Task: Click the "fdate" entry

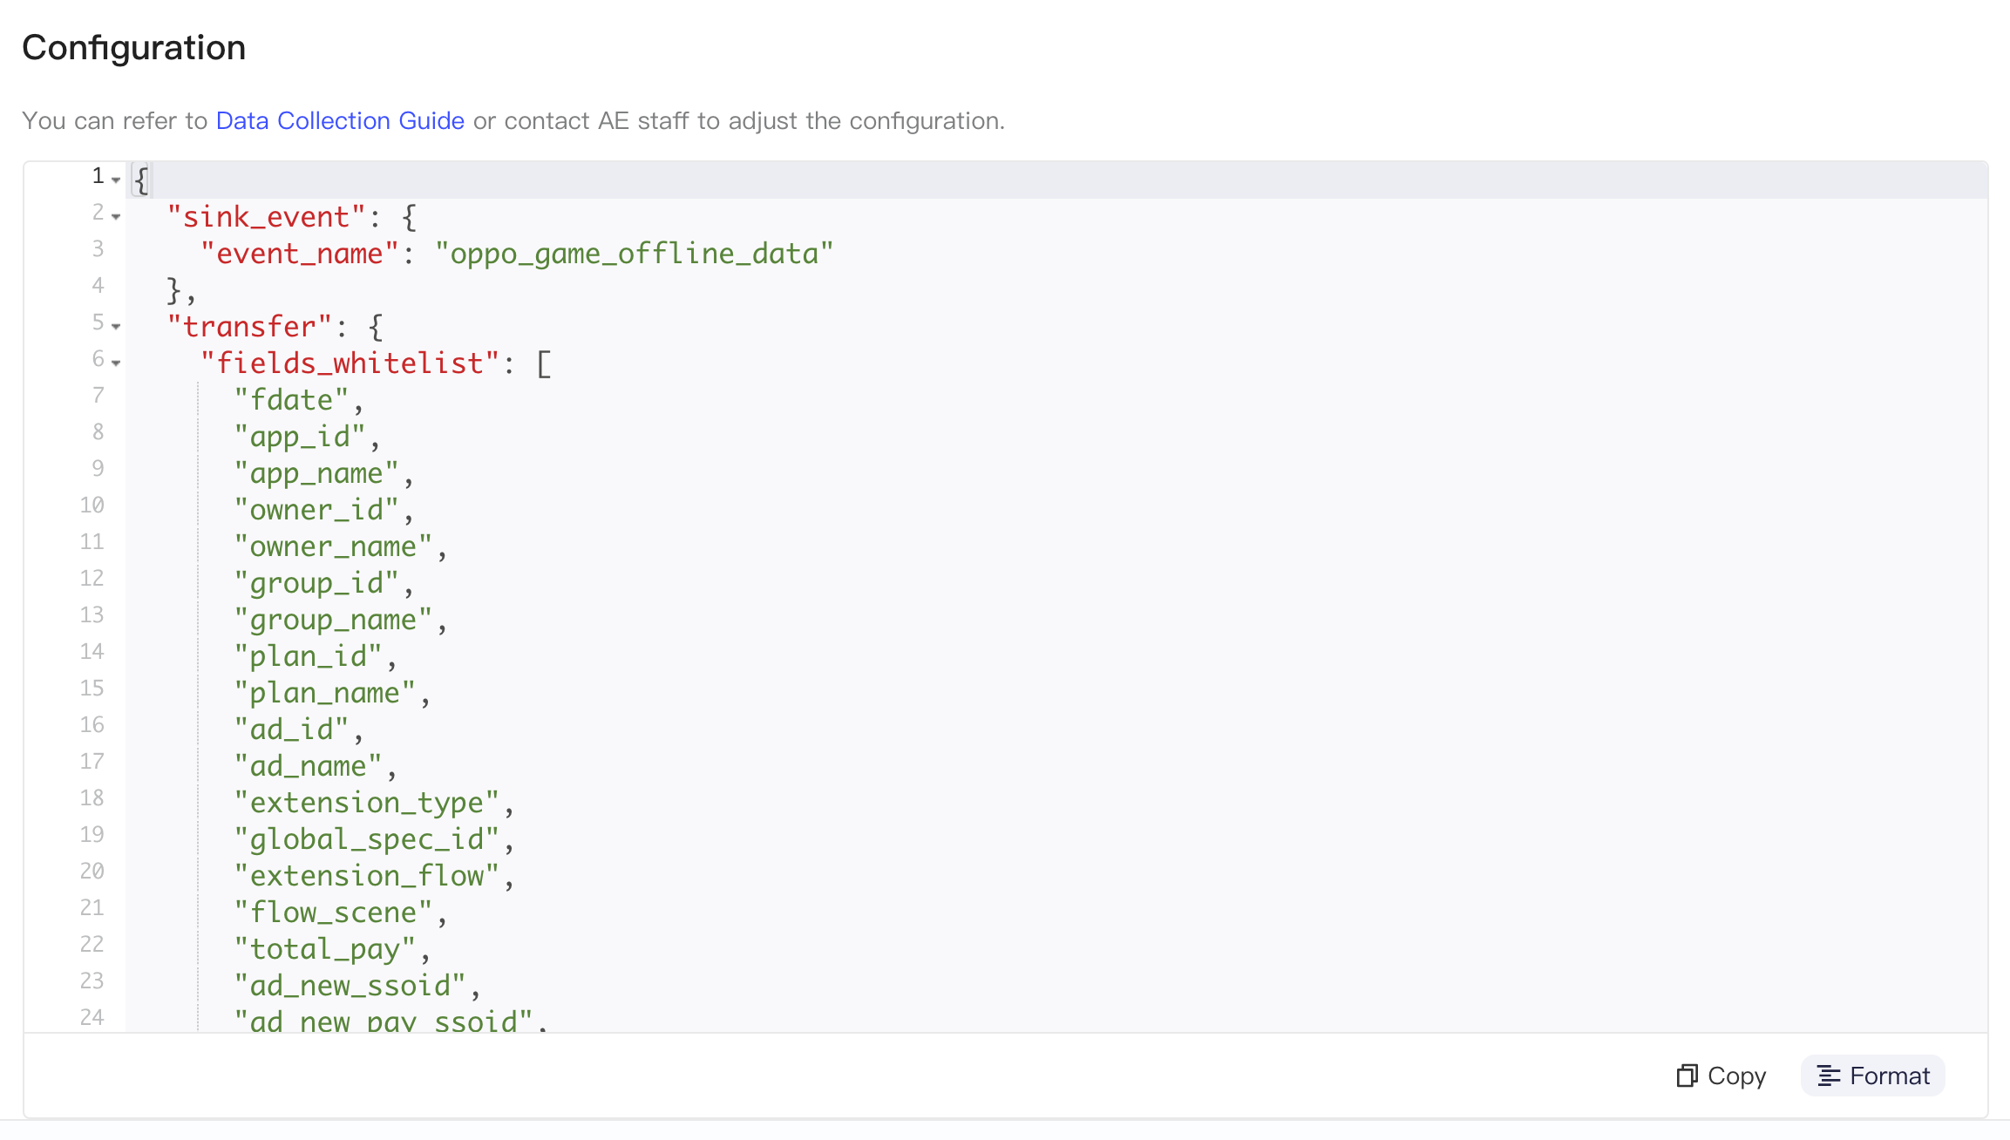Action: (x=291, y=399)
